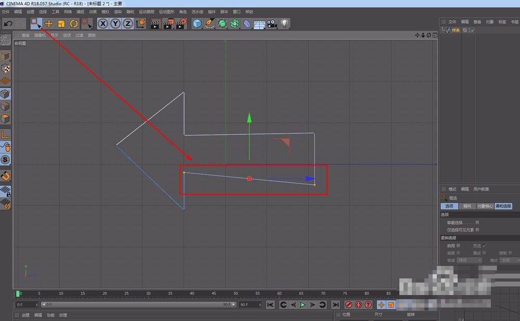Select the spline Pen tool icon
Image resolution: width=520 pixels, height=321 pixels.
210,23
